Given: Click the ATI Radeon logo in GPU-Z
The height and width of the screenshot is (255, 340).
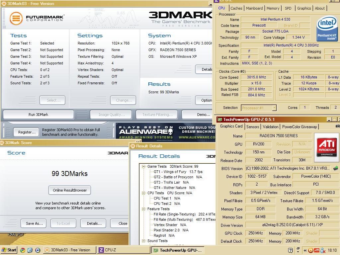Looking at the screenshot, I should [x=326, y=148].
